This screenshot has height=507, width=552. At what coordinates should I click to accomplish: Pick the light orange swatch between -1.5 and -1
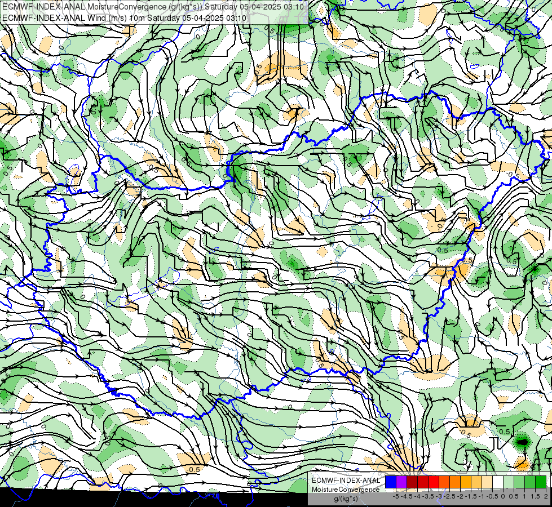point(476,482)
